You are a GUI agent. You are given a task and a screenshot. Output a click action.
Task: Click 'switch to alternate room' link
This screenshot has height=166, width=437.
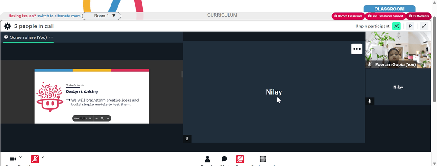[x=59, y=16]
